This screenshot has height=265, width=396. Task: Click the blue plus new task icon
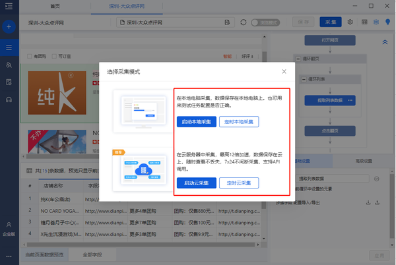(x=9, y=26)
